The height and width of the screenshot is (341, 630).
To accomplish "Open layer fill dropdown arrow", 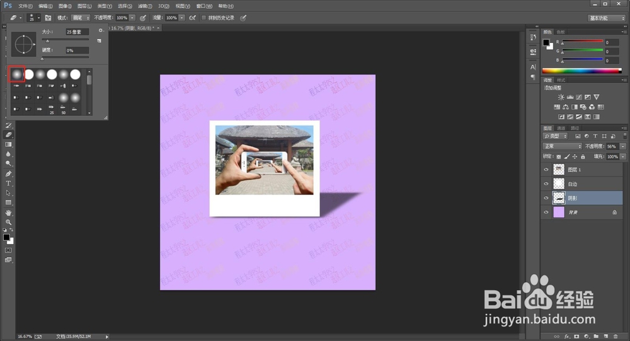I will (623, 156).
